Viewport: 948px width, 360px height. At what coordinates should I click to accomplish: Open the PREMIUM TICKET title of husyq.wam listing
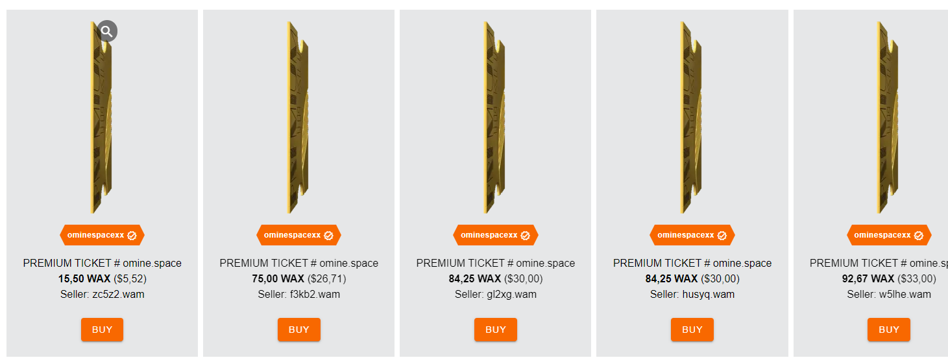coord(692,264)
